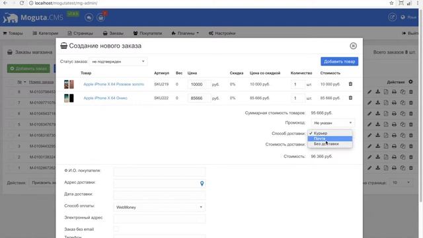The width and height of the screenshot is (423, 238).
Task: Click the green Добавить заказ button
Action: tap(28, 69)
